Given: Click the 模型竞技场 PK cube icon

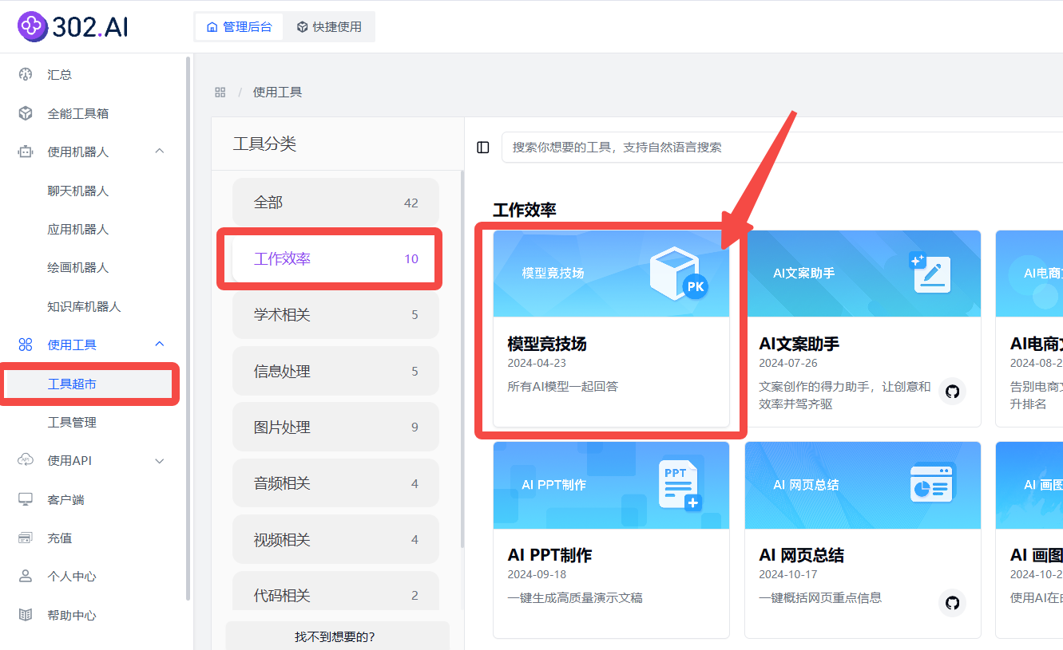Looking at the screenshot, I should click(679, 274).
